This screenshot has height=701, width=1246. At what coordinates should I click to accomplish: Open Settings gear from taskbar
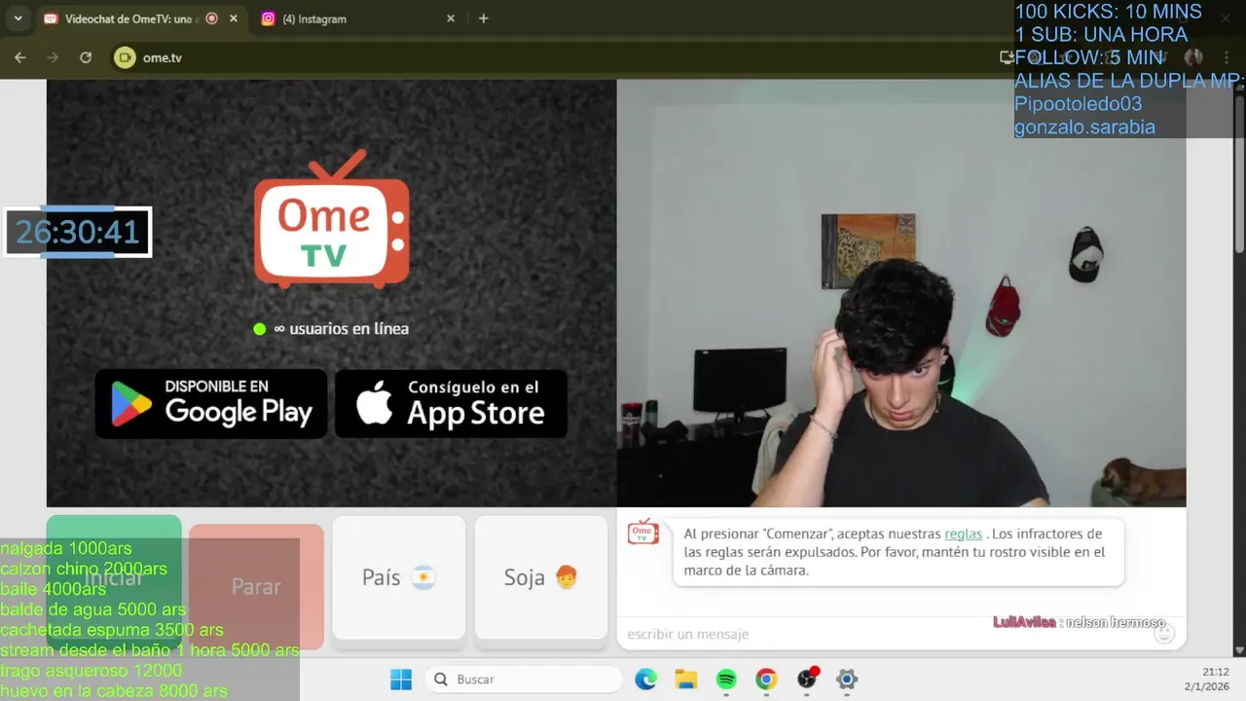coord(847,679)
